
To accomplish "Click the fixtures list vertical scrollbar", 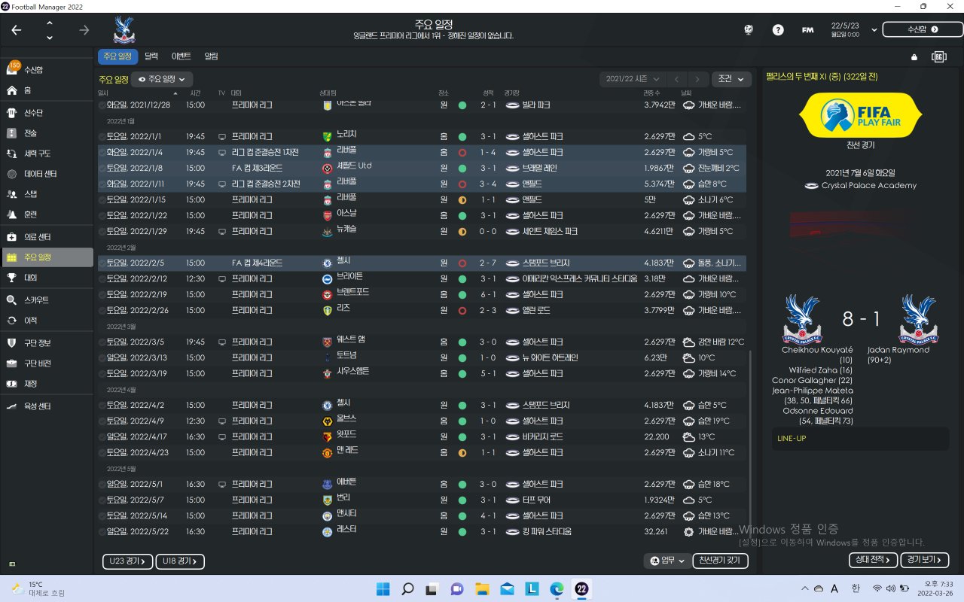I will click(x=751, y=444).
